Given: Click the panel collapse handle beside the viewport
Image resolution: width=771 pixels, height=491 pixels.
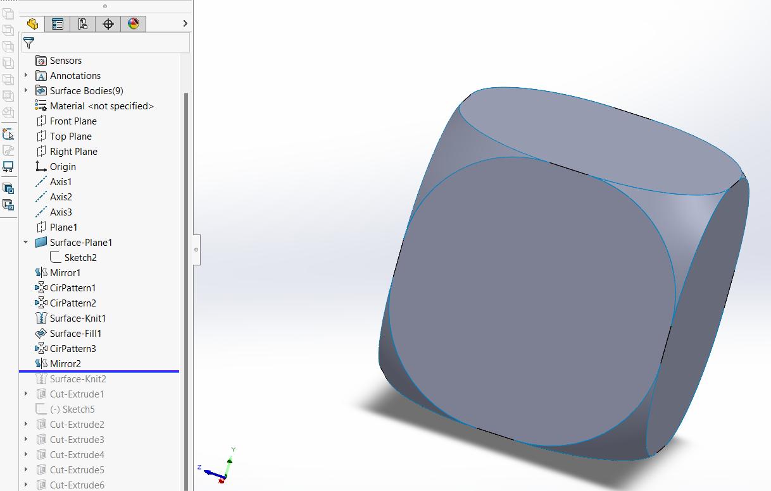Looking at the screenshot, I should pos(196,250).
